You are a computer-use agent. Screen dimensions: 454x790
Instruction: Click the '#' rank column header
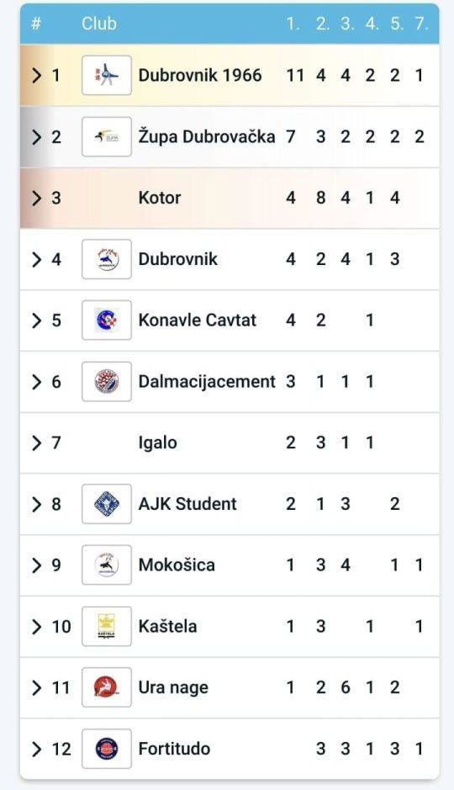(36, 24)
